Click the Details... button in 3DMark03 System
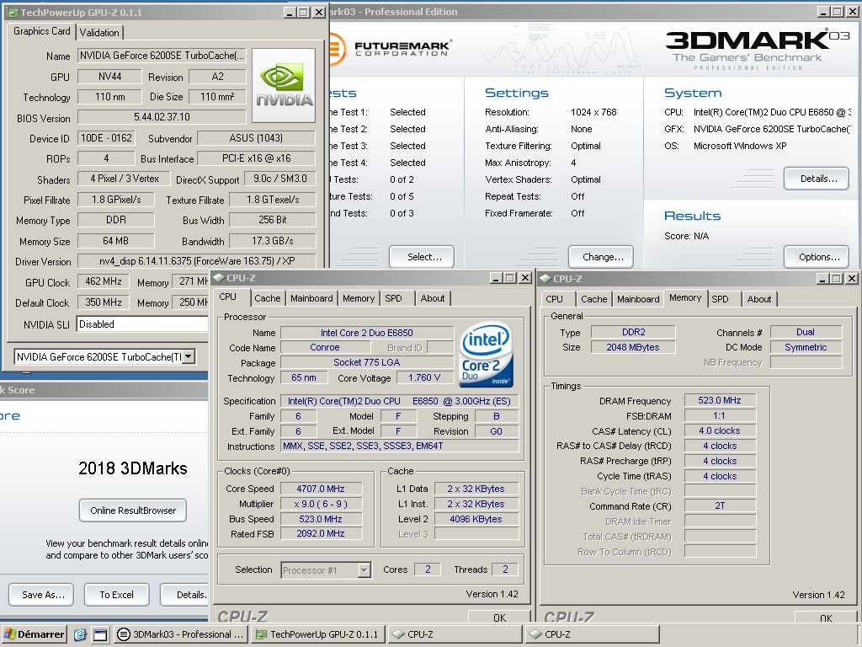Image resolution: width=862 pixels, height=647 pixels. [x=817, y=179]
